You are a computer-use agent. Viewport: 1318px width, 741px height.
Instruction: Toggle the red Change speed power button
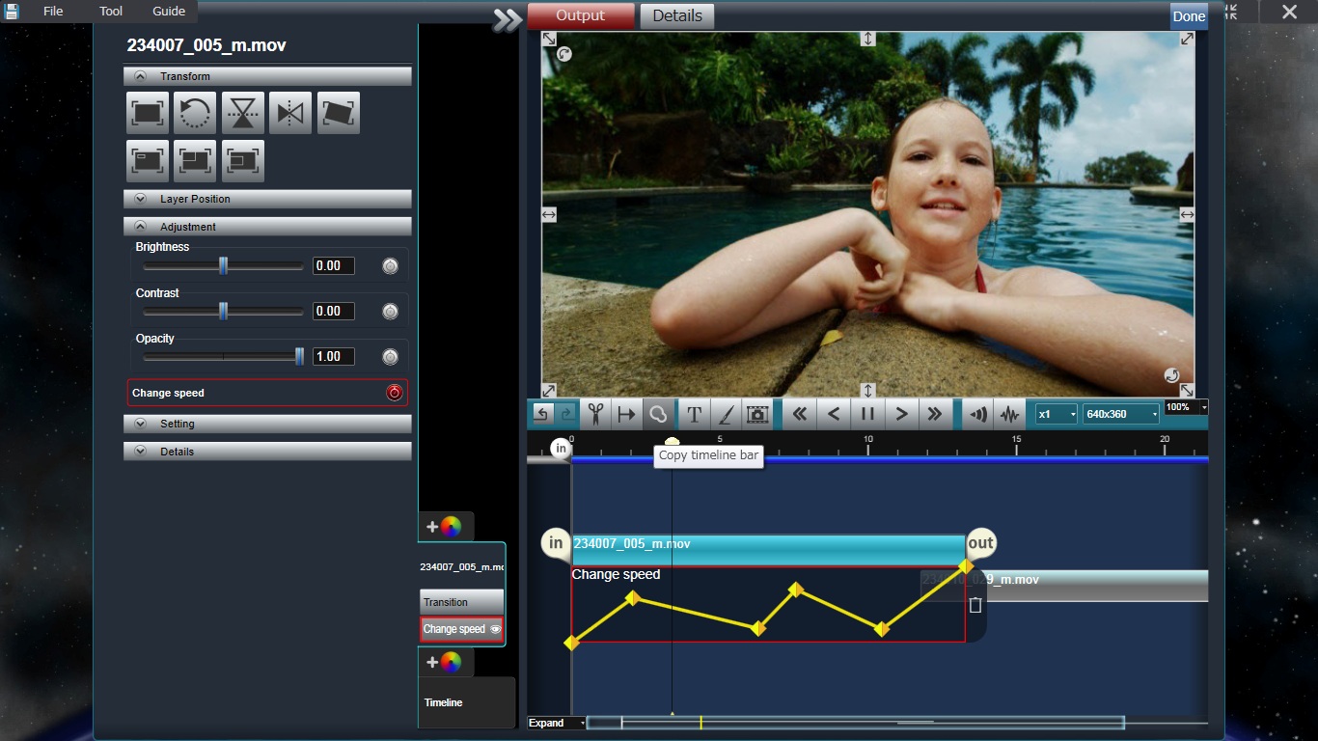(394, 393)
